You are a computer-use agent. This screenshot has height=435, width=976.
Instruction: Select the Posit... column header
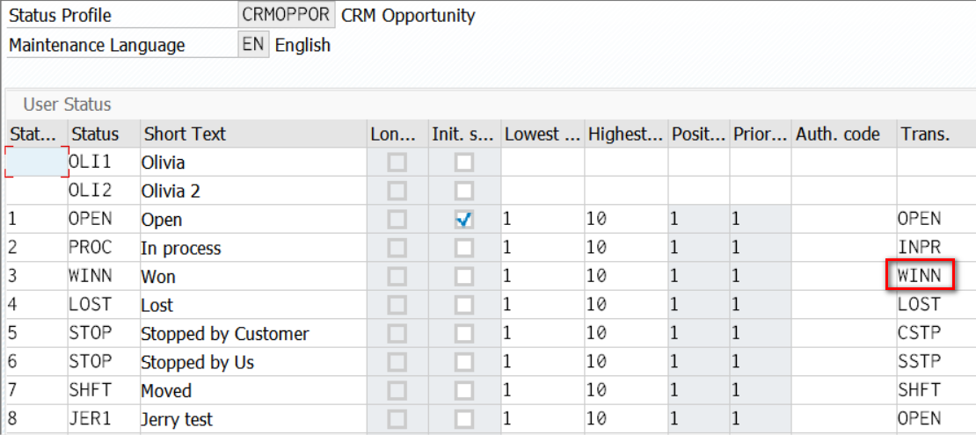coord(698,134)
